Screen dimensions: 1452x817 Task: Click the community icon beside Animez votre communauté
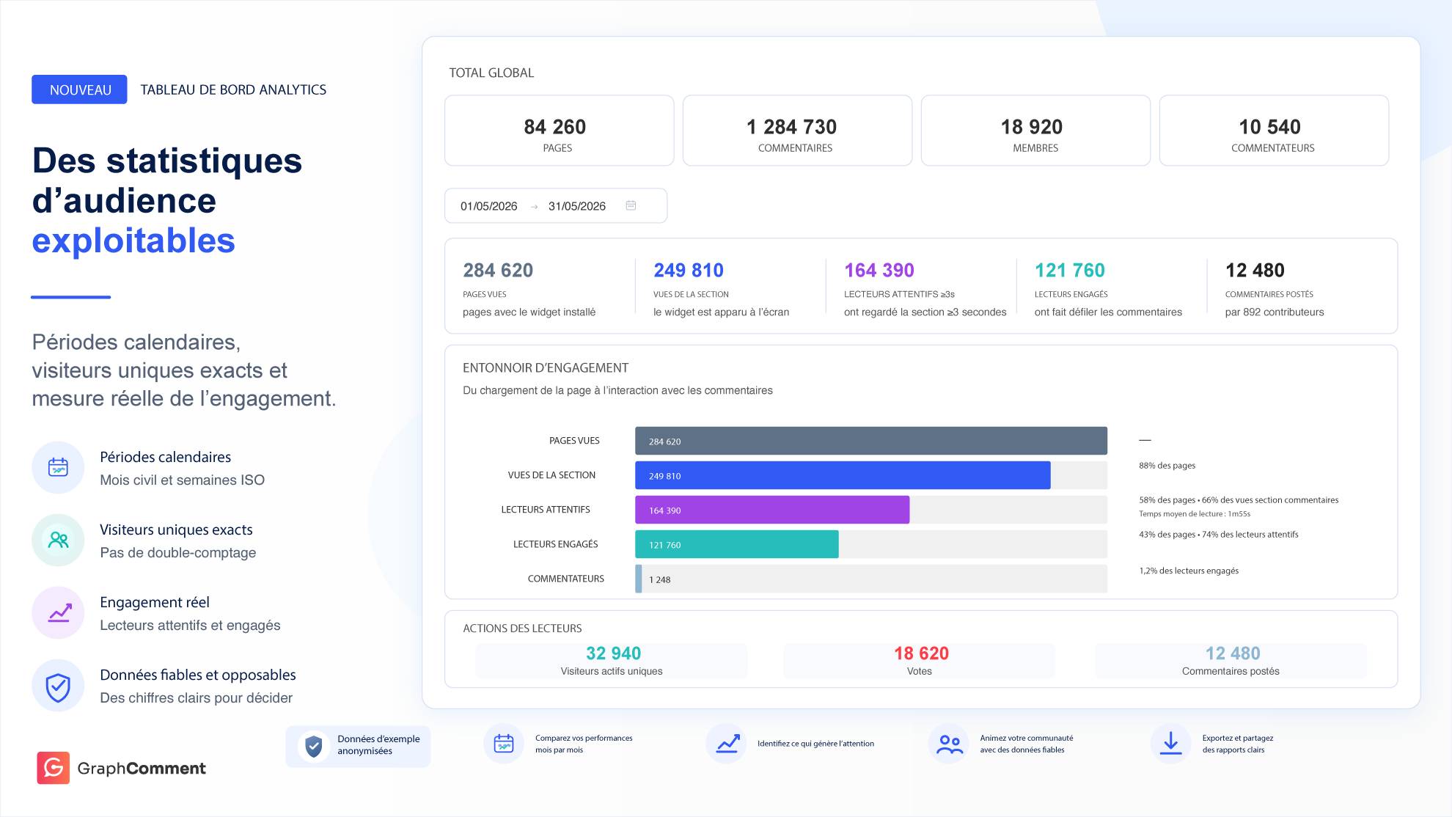click(x=949, y=743)
